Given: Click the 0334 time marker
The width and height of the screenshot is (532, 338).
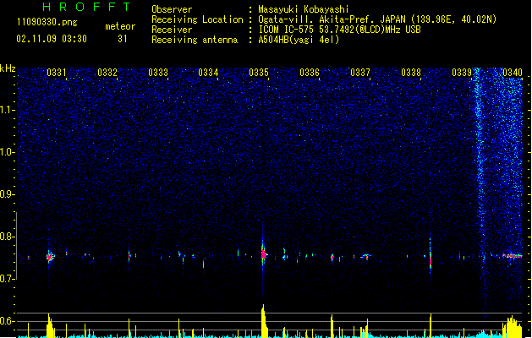Looking at the screenshot, I should coord(208,73).
